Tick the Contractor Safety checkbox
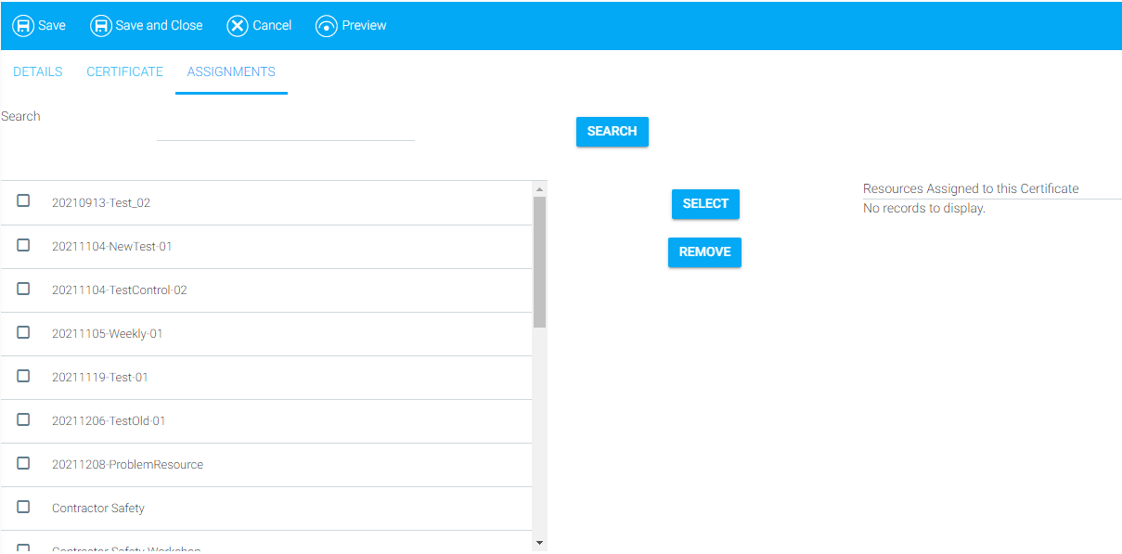Screen dimensions: 1122x554 coord(23,507)
